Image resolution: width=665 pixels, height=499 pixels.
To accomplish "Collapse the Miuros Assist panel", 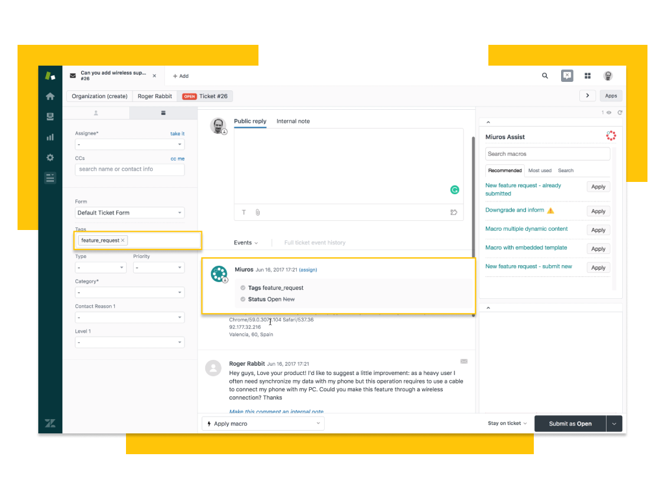I will coord(488,122).
